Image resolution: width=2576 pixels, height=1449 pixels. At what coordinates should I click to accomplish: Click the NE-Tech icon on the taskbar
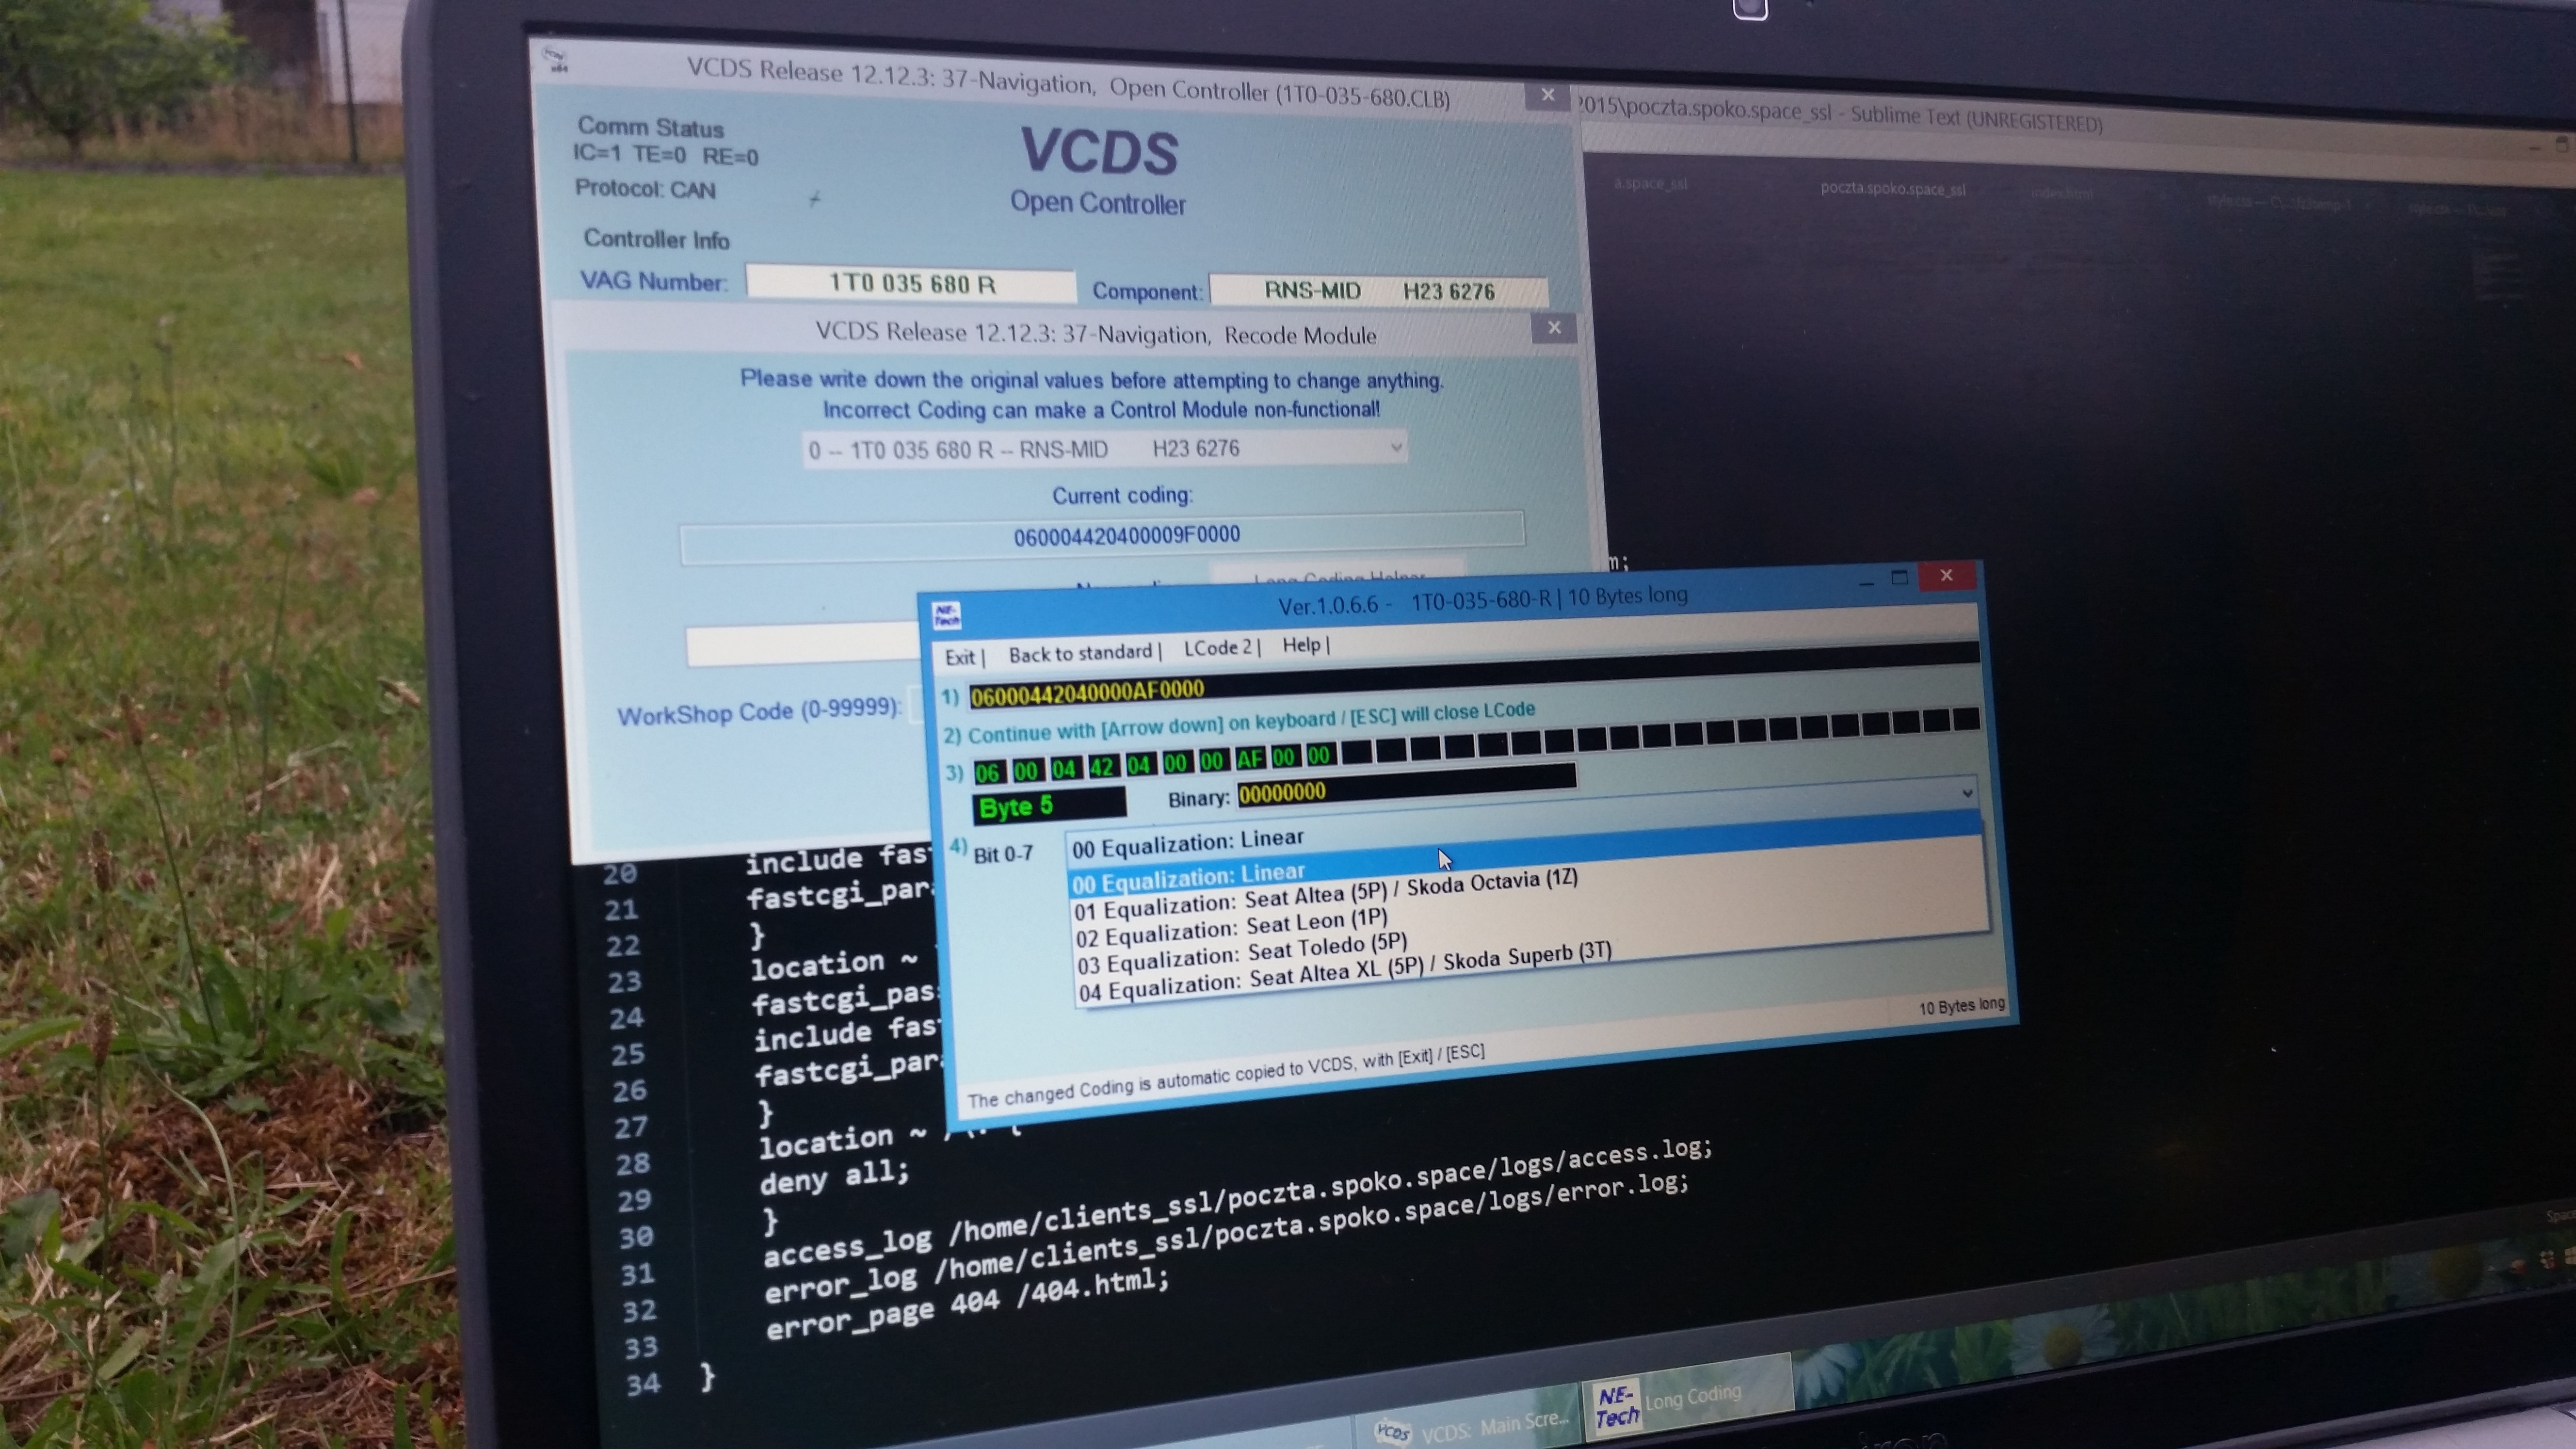pos(1616,1408)
